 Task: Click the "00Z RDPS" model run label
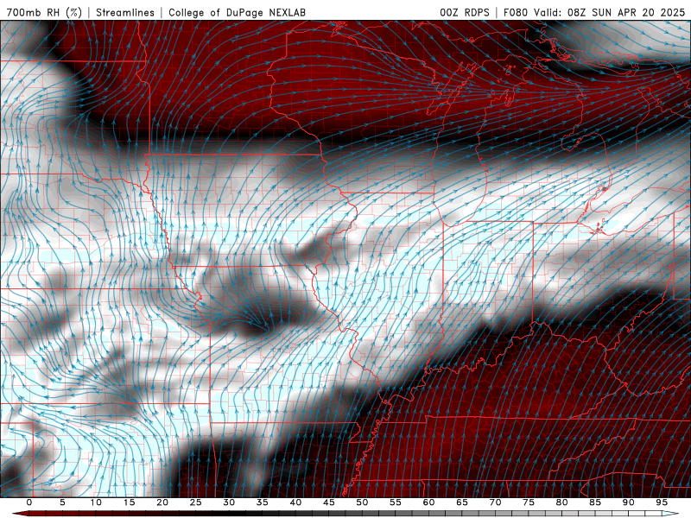pos(465,13)
